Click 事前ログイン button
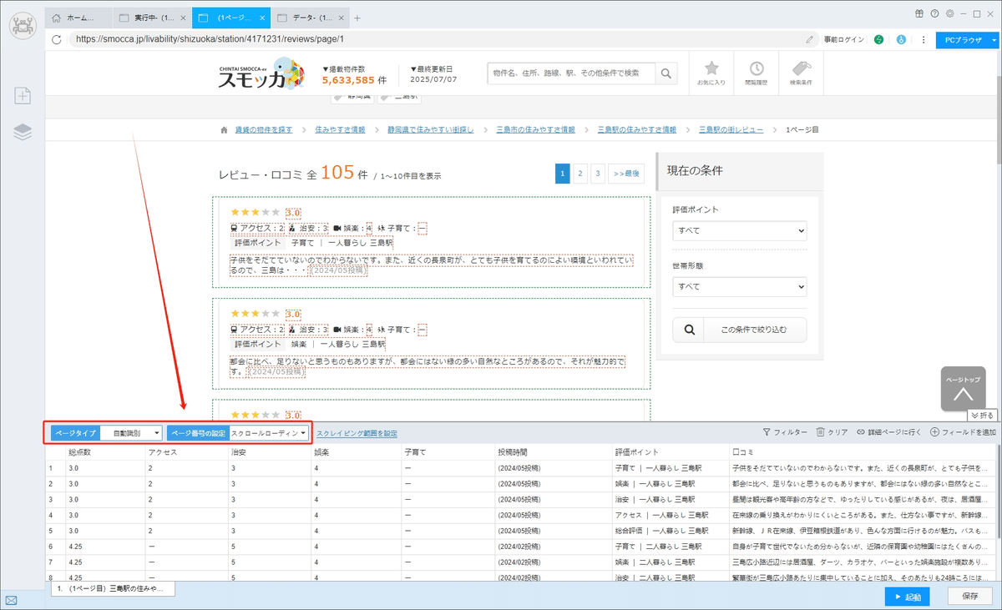This screenshot has height=610, width=1002. pyautogui.click(x=844, y=39)
